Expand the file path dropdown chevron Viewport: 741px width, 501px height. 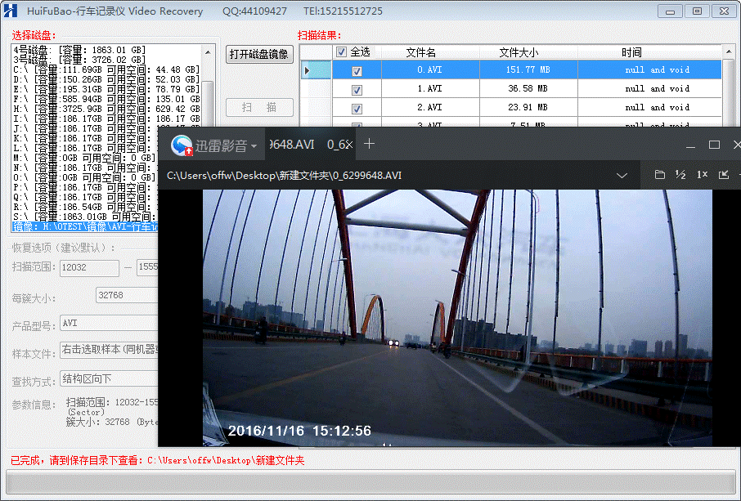(x=622, y=175)
